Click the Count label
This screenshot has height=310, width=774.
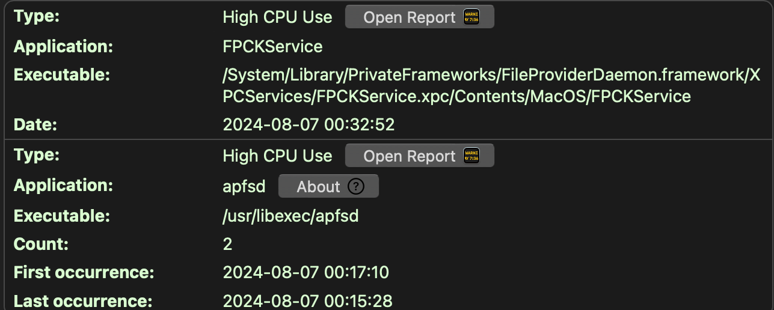pos(41,244)
